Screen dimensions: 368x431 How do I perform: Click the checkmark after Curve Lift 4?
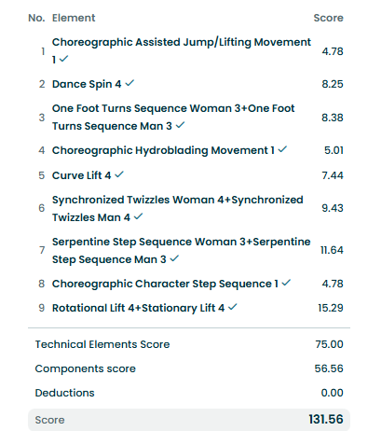point(119,174)
